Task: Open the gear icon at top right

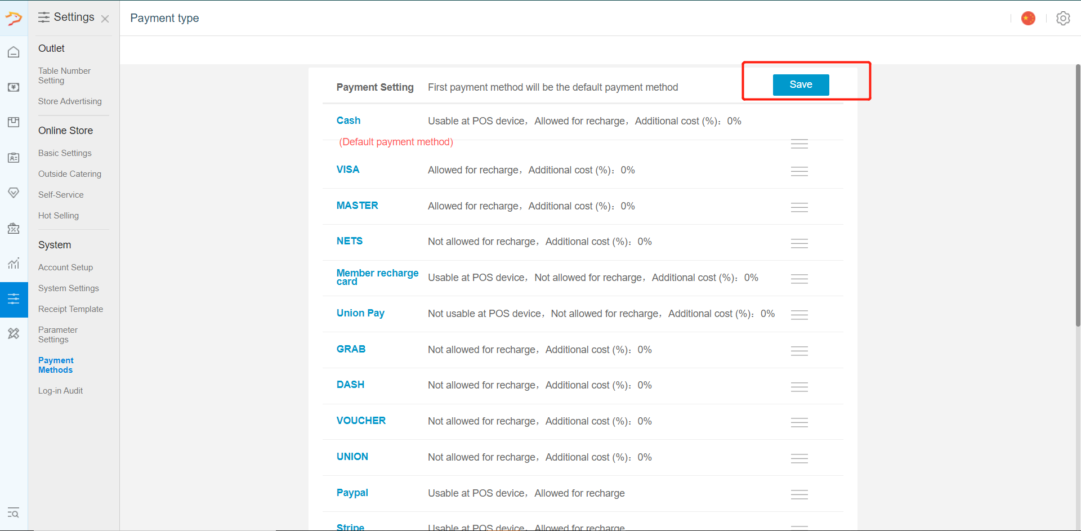Action: (x=1063, y=18)
